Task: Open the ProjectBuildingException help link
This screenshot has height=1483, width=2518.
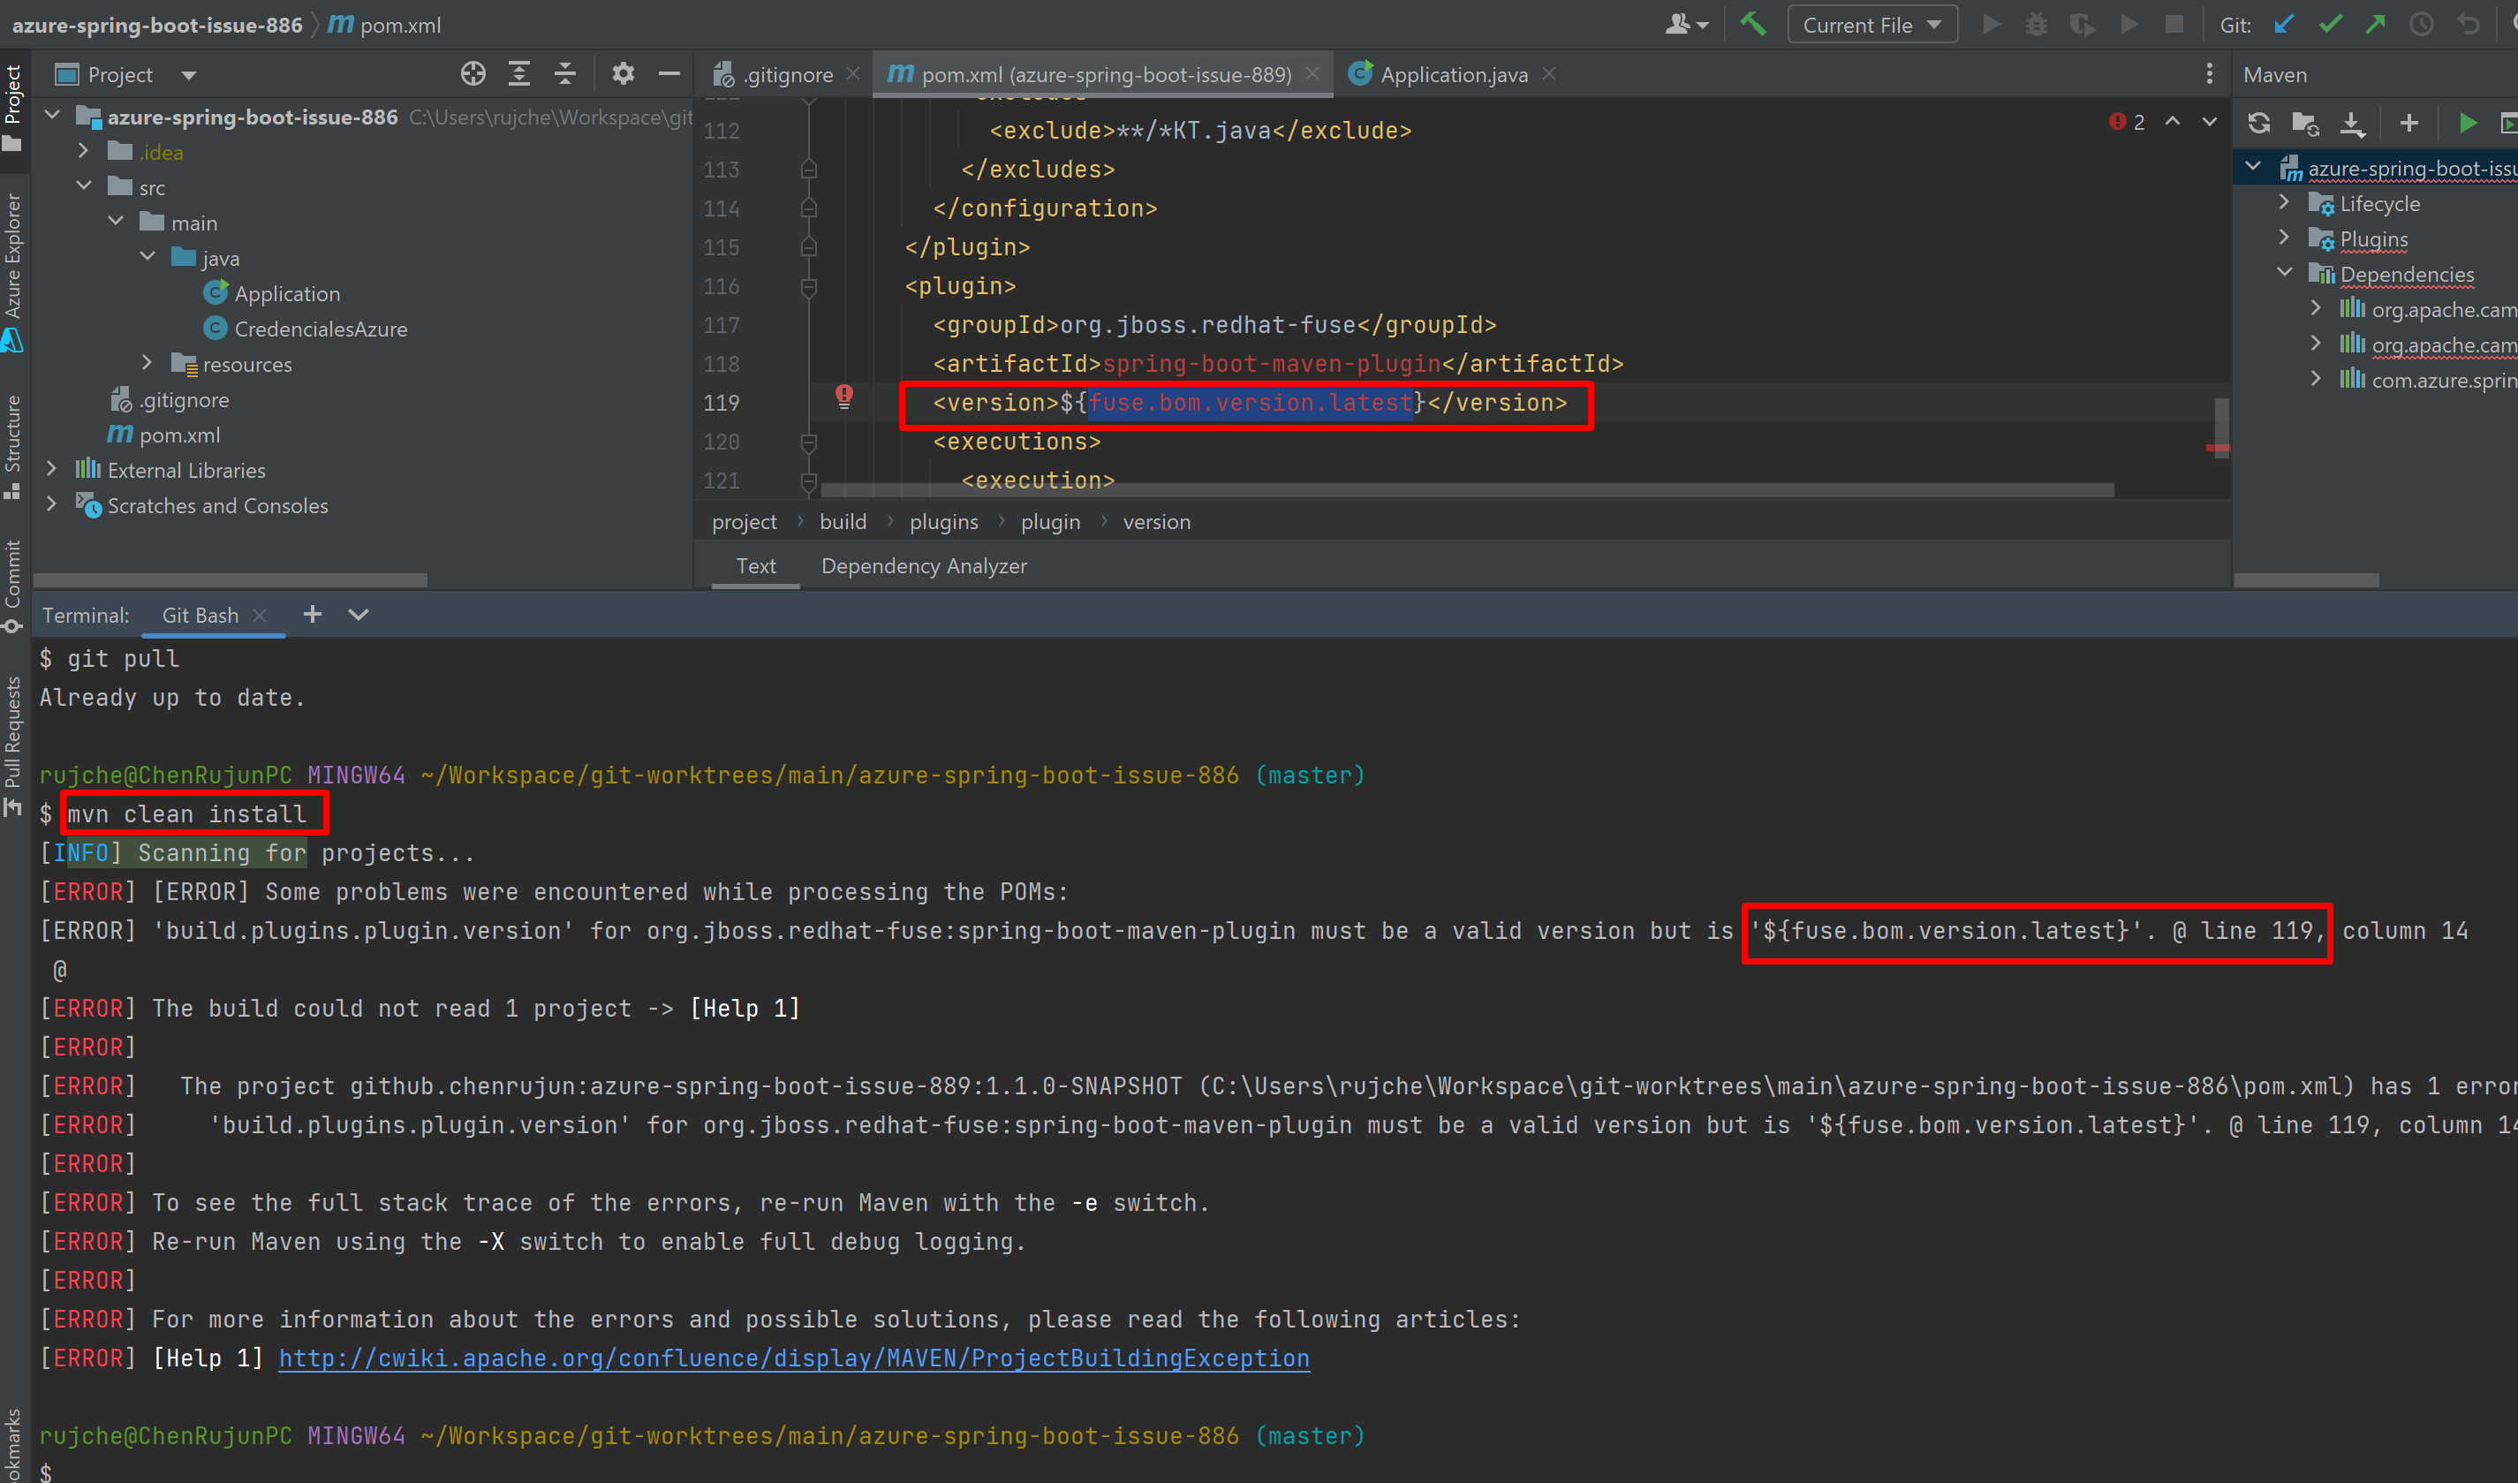Action: 793,1358
